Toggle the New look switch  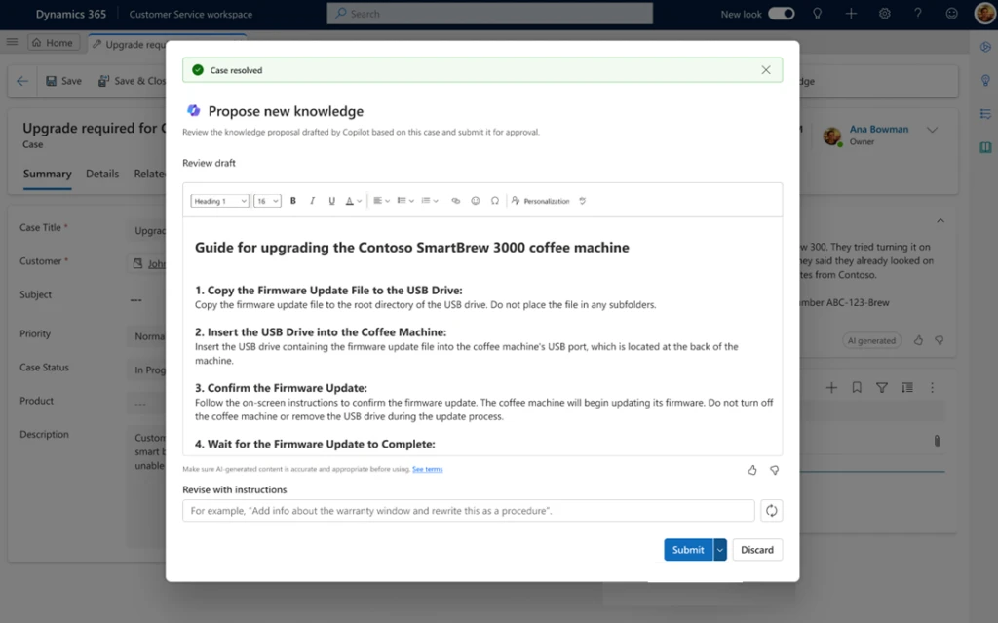point(781,14)
